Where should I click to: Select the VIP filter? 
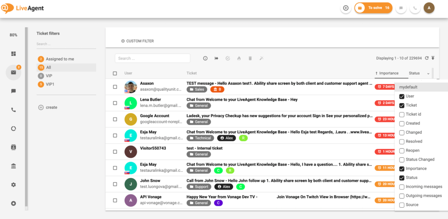click(66, 76)
